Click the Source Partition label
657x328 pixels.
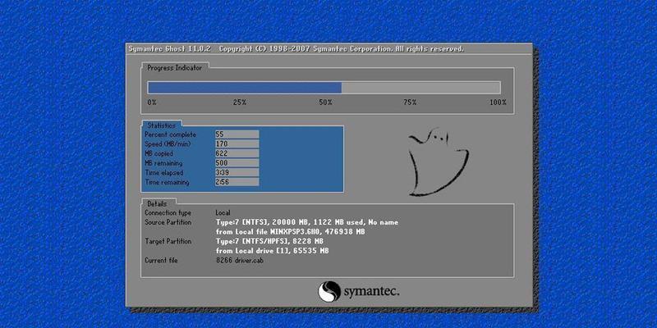(x=168, y=222)
